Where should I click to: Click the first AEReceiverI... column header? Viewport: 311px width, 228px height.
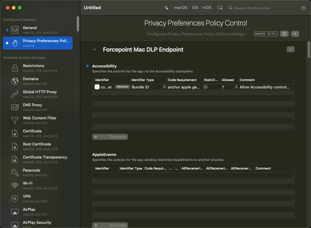192,168
